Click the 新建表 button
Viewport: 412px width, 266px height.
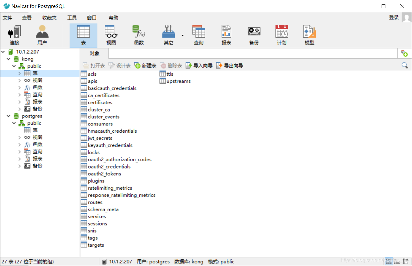coord(145,66)
